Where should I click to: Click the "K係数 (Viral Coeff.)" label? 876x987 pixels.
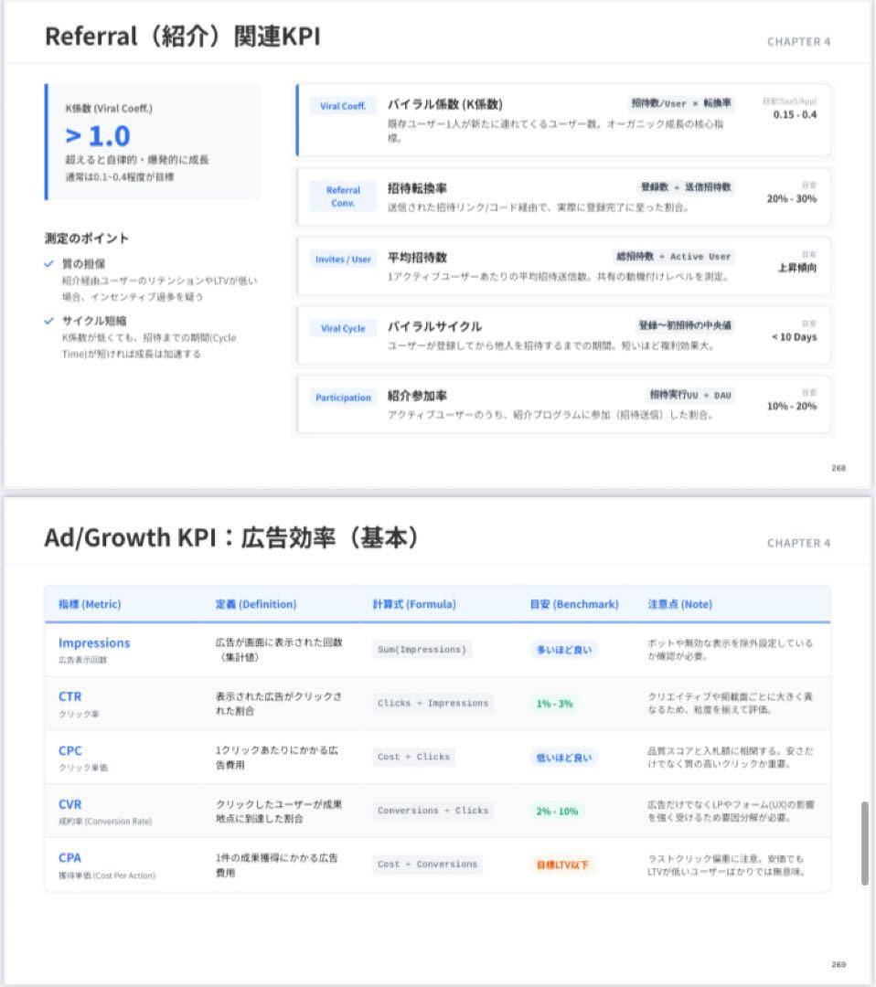[x=109, y=108]
